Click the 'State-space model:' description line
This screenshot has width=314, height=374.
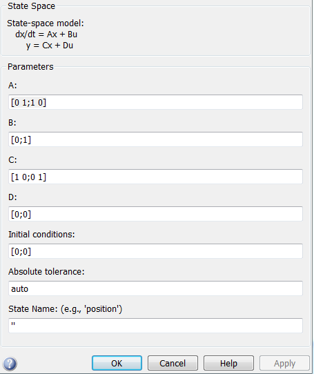coord(46,23)
